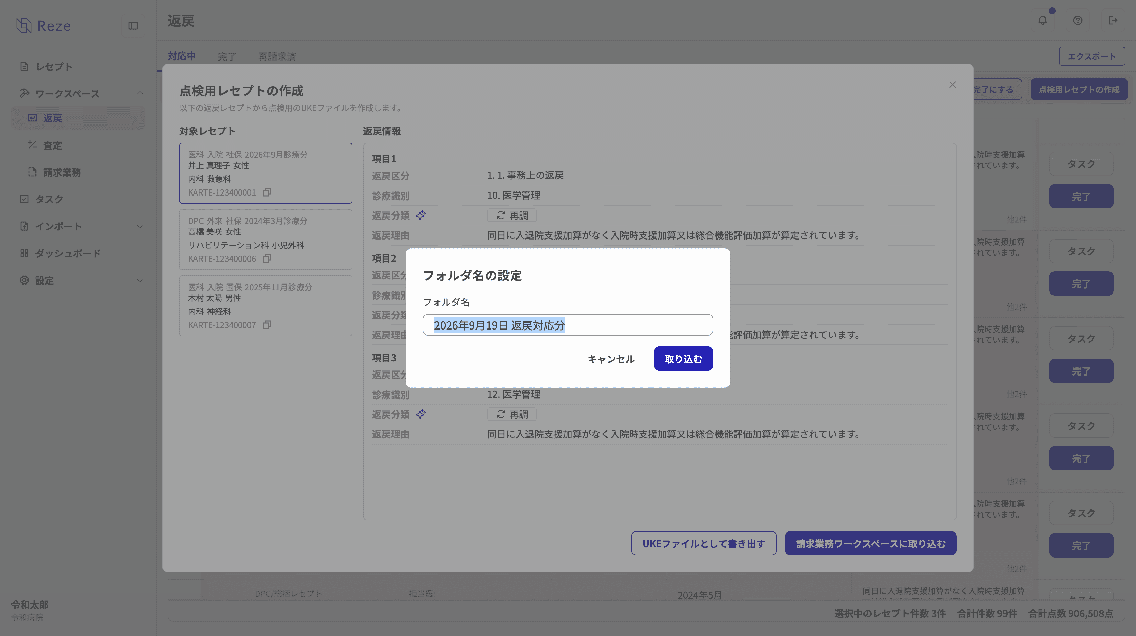Click 点検用レセプトの作成 button in the header
The image size is (1136, 636).
[x=1079, y=90]
